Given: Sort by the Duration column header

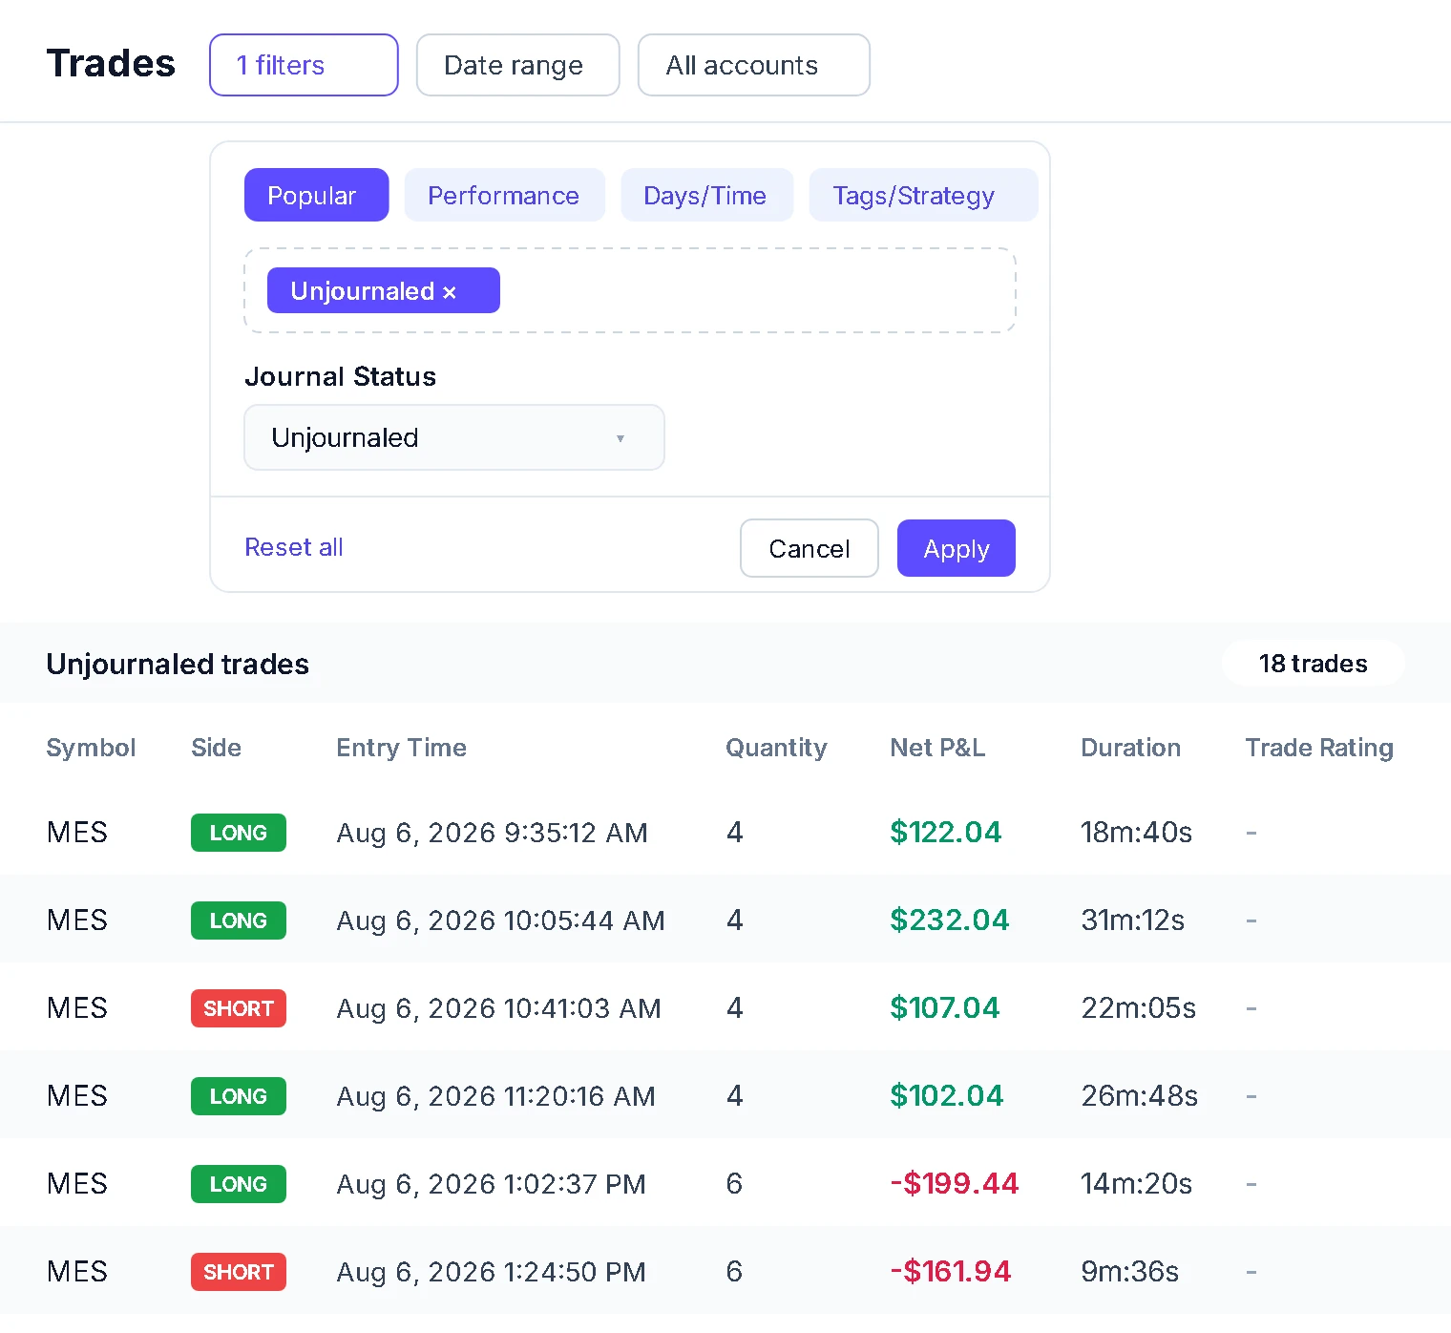Looking at the screenshot, I should pos(1130,748).
